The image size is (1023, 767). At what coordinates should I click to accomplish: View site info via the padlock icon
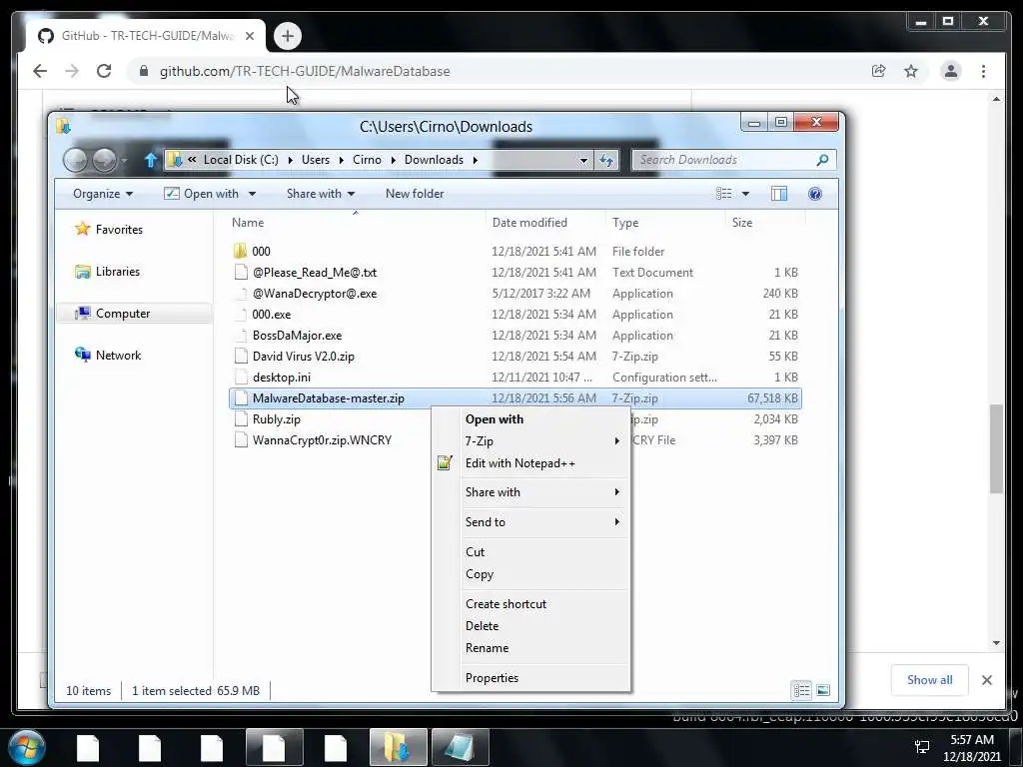144,71
